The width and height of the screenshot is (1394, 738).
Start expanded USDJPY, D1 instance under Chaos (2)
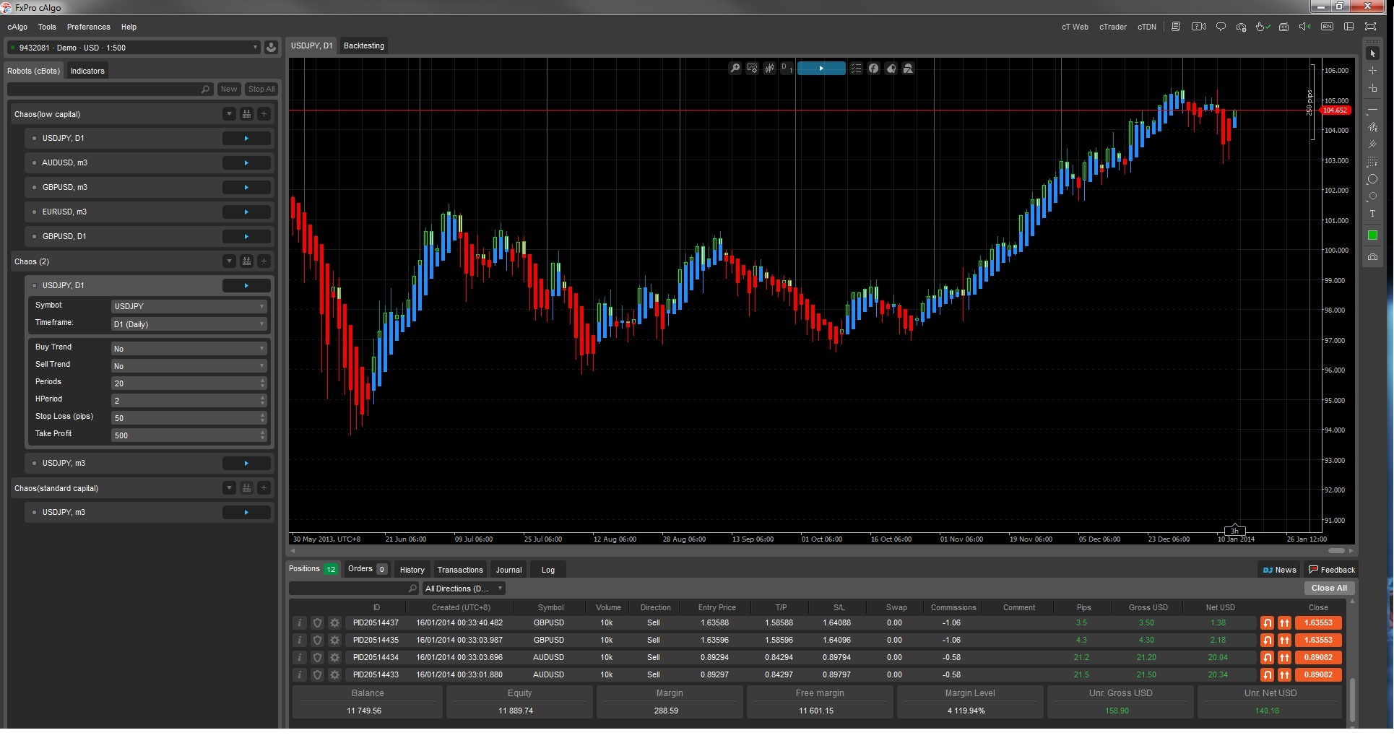pos(246,285)
